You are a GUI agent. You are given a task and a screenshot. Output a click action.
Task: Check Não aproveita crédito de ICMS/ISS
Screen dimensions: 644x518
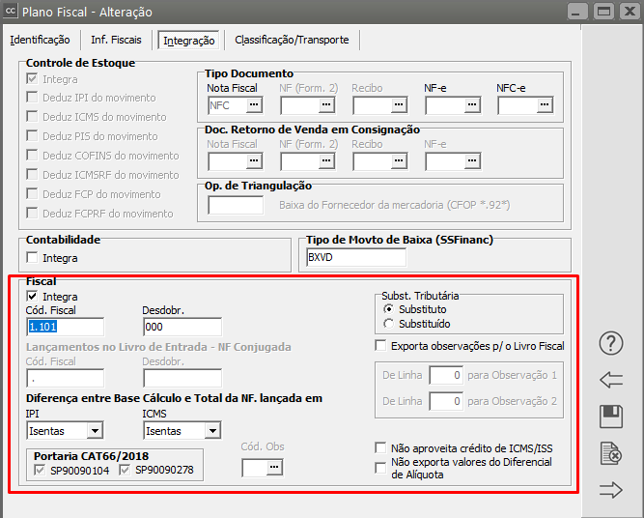[381, 447]
